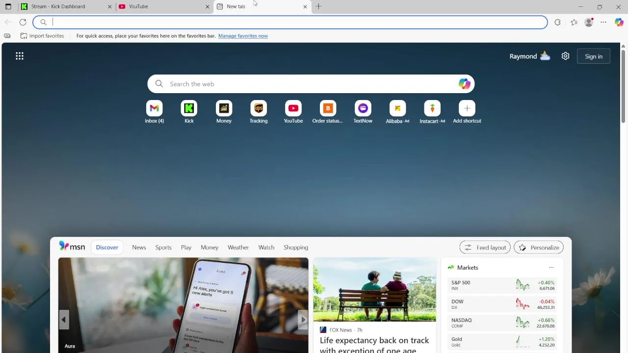Select the Money feed tab
Viewport: 628px width, 353px height.
point(209,248)
